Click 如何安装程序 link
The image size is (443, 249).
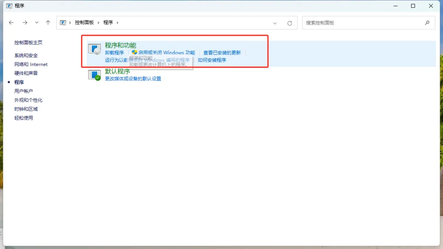[212, 60]
